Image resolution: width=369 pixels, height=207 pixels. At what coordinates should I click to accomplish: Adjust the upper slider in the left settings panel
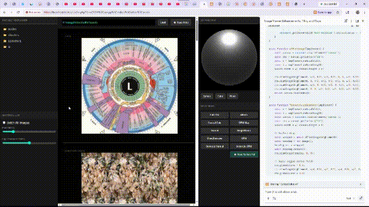click(x=29, y=132)
